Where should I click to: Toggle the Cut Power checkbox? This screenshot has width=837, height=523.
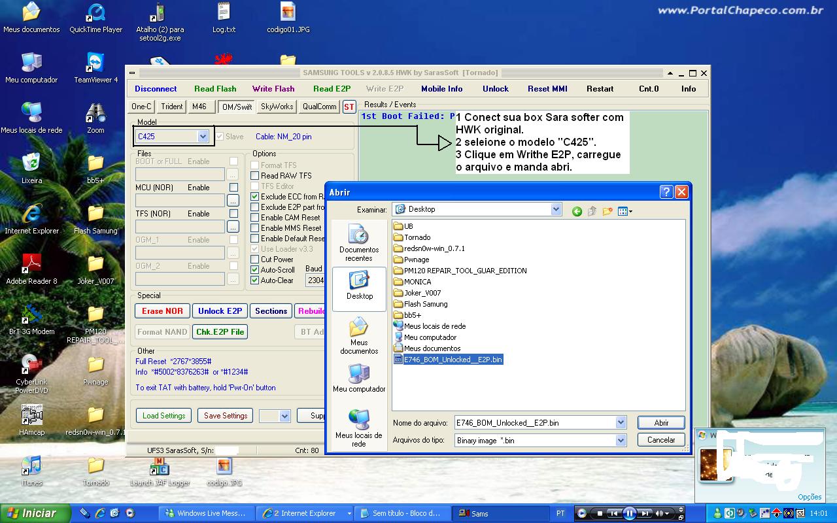[x=255, y=260]
